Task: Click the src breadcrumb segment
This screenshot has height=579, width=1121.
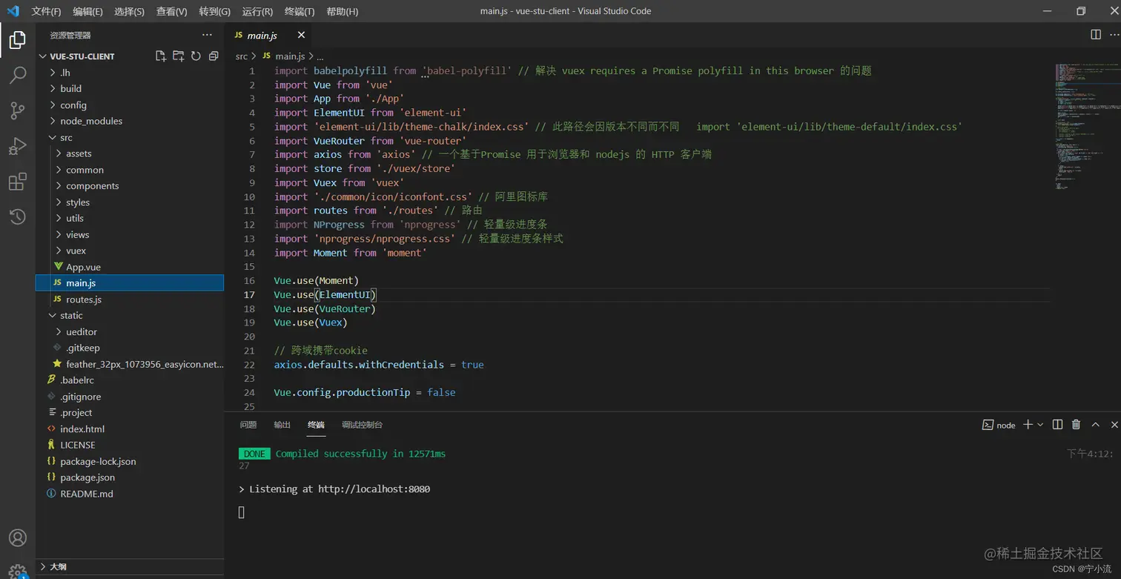Action: (242, 56)
